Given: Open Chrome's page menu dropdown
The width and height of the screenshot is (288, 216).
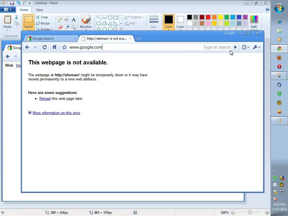Looking at the screenshot, I should click(246, 47).
